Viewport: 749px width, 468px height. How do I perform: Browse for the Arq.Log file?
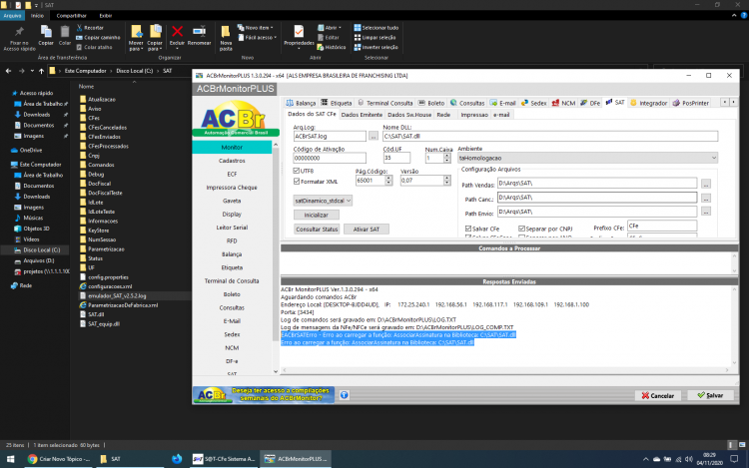click(x=374, y=137)
